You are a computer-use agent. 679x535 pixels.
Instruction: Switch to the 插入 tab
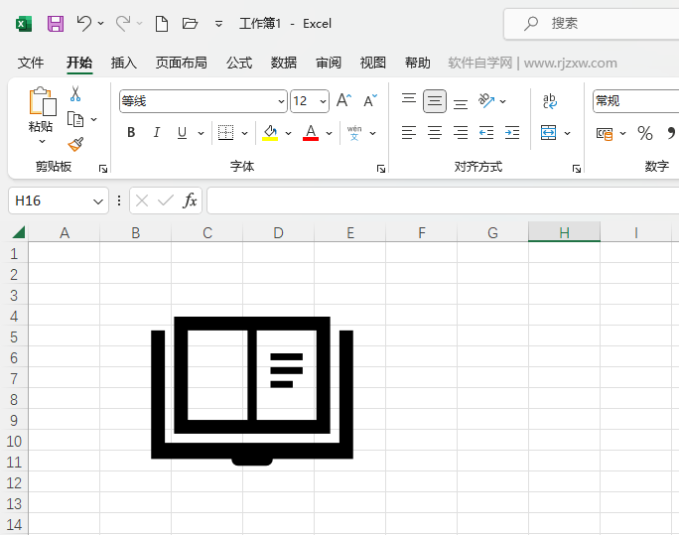click(124, 63)
